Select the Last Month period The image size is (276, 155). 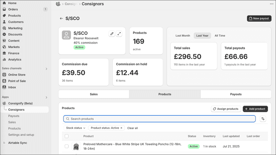click(183, 36)
